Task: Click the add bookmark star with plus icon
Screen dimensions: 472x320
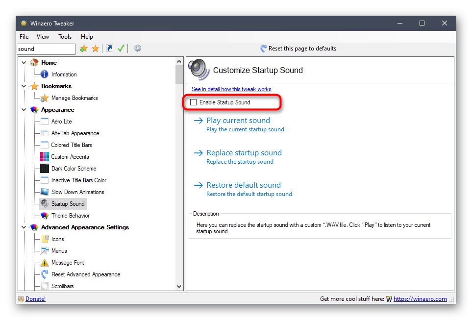Action: 84,48
